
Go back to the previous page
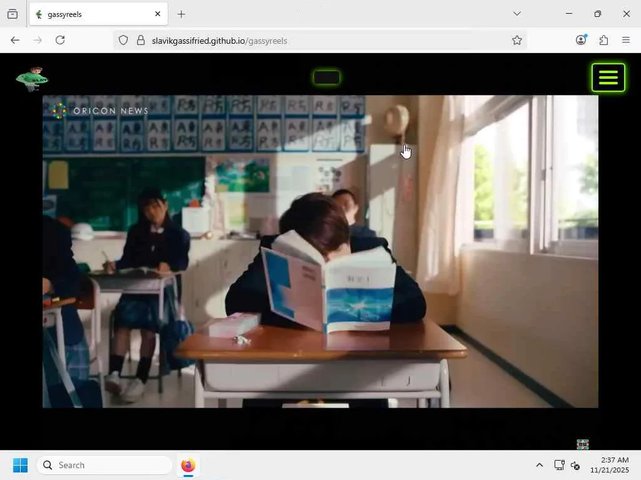(x=15, y=40)
